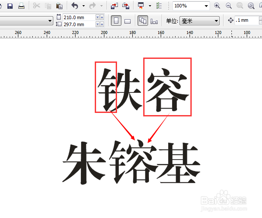
Task: Select the 容 character on canvas
Action: 168,90
